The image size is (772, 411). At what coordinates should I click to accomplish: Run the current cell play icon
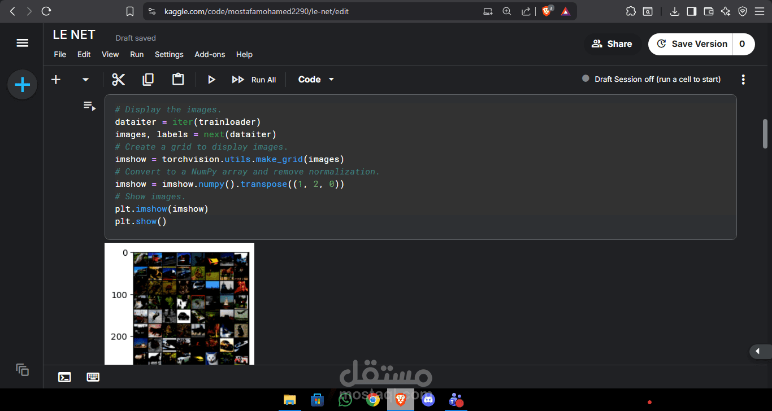[211, 80]
